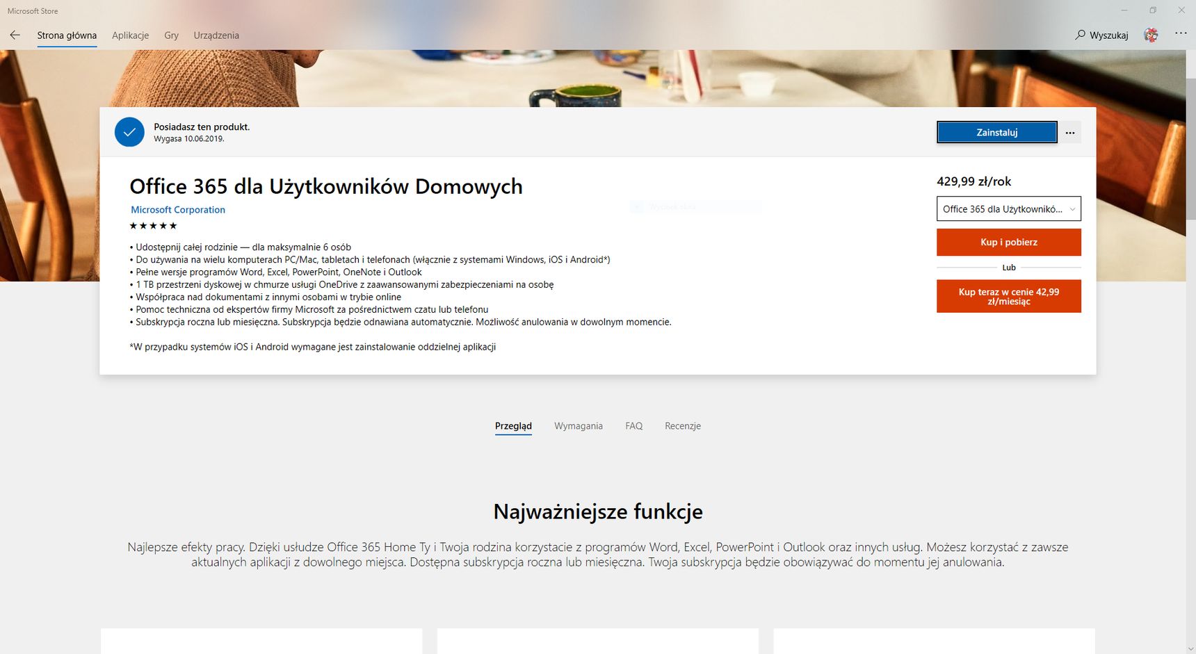Viewport: 1196px width, 654px height.
Task: Open the FAQ section tab
Action: pyautogui.click(x=633, y=426)
